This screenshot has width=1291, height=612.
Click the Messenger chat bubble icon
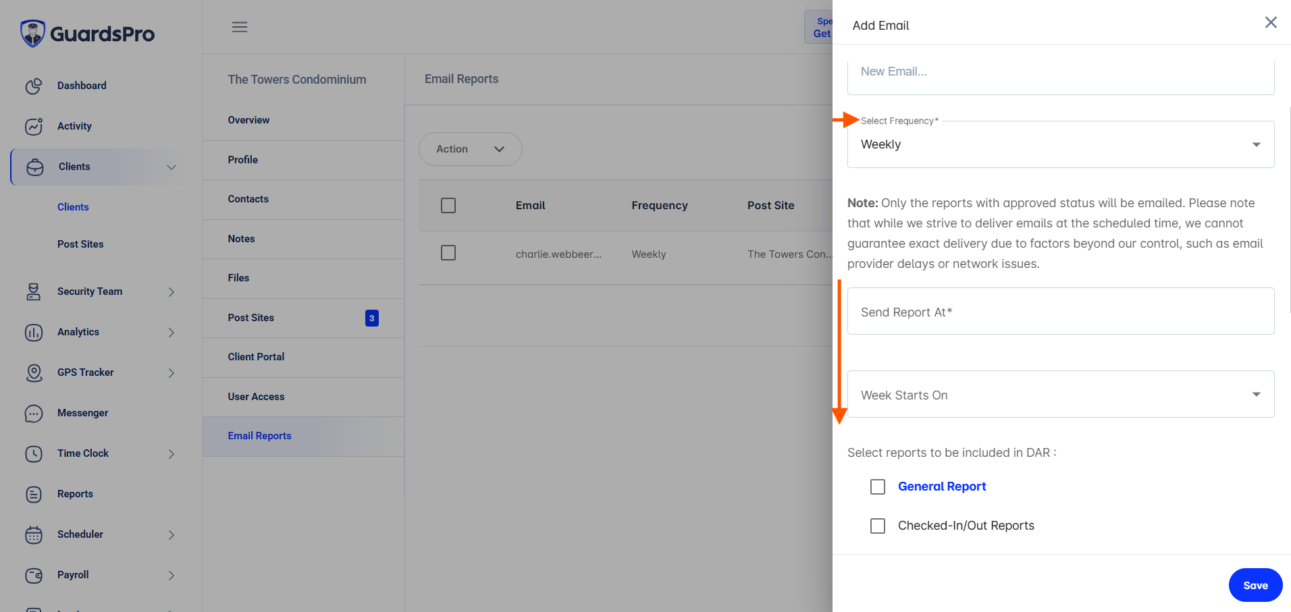point(34,413)
